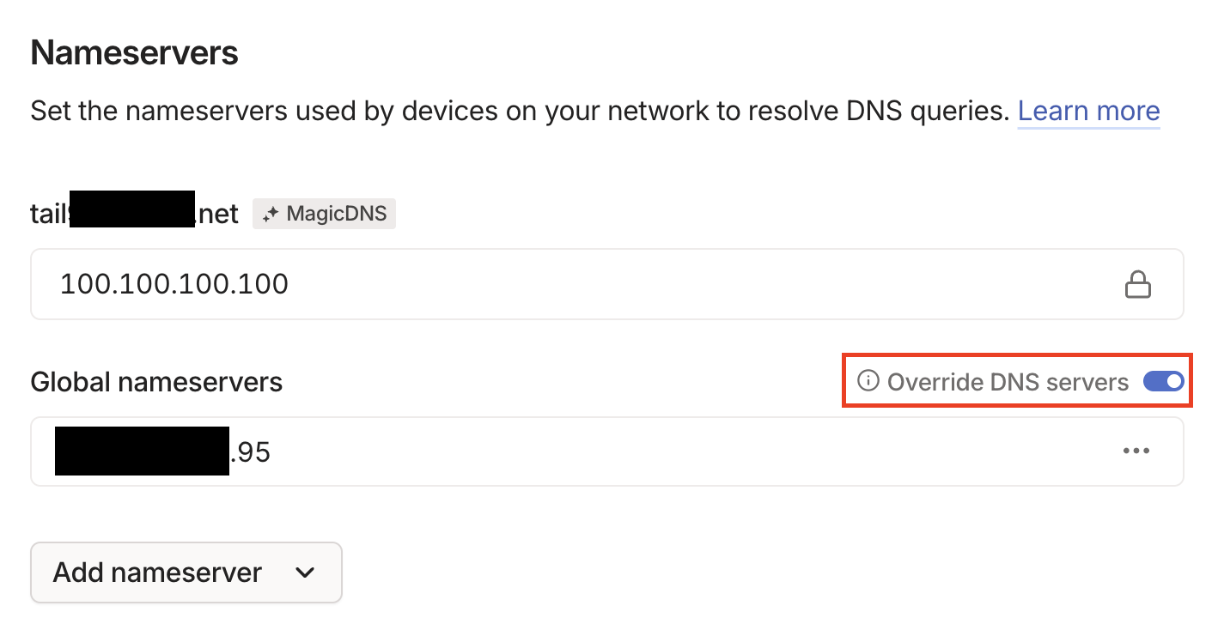Select the nameserver field ending in .95

tap(344, 451)
